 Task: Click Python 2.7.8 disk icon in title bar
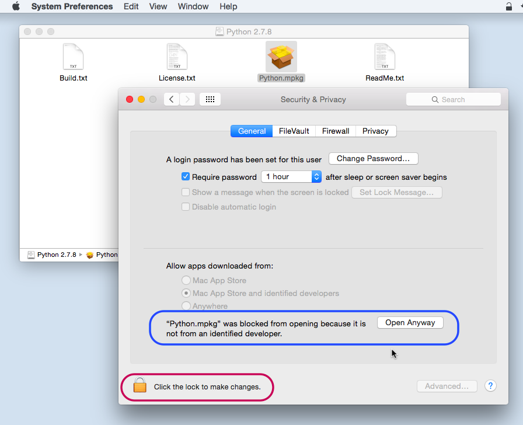coord(219,32)
